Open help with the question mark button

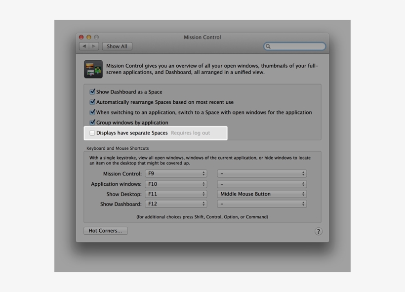click(318, 231)
